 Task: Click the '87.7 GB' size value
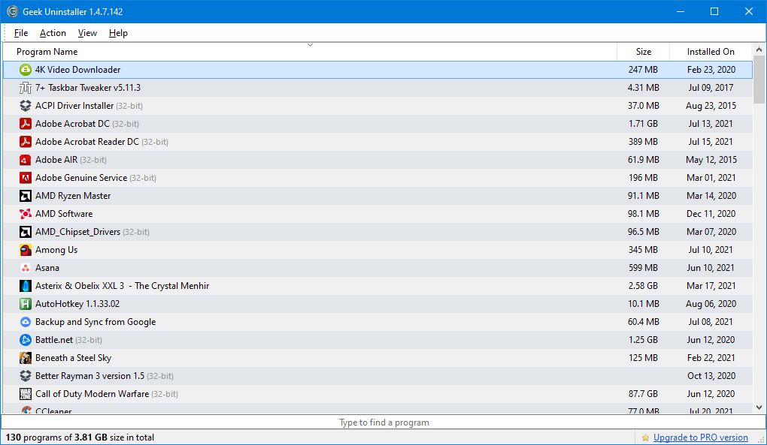pos(643,394)
